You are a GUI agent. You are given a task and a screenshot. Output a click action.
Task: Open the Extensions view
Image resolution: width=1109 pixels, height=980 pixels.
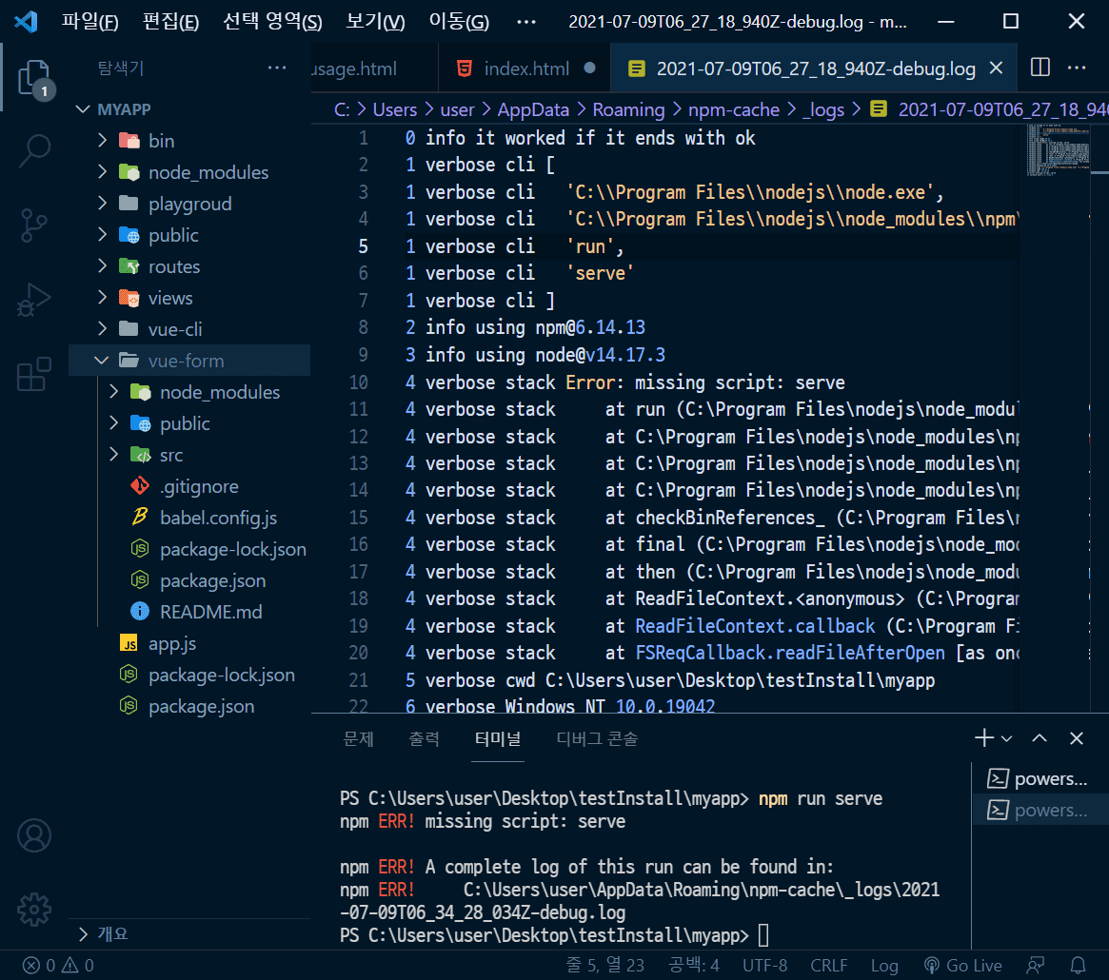pyautogui.click(x=34, y=373)
